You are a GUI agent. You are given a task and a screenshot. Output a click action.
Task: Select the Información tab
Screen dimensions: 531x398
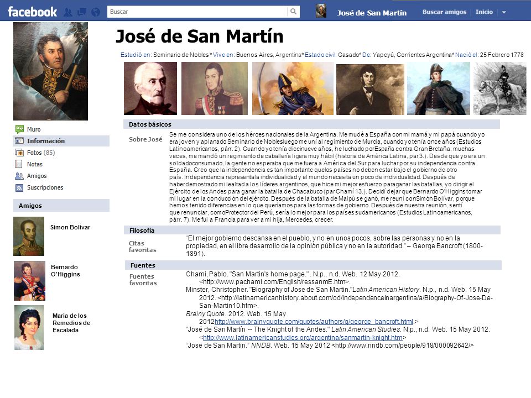(61, 141)
